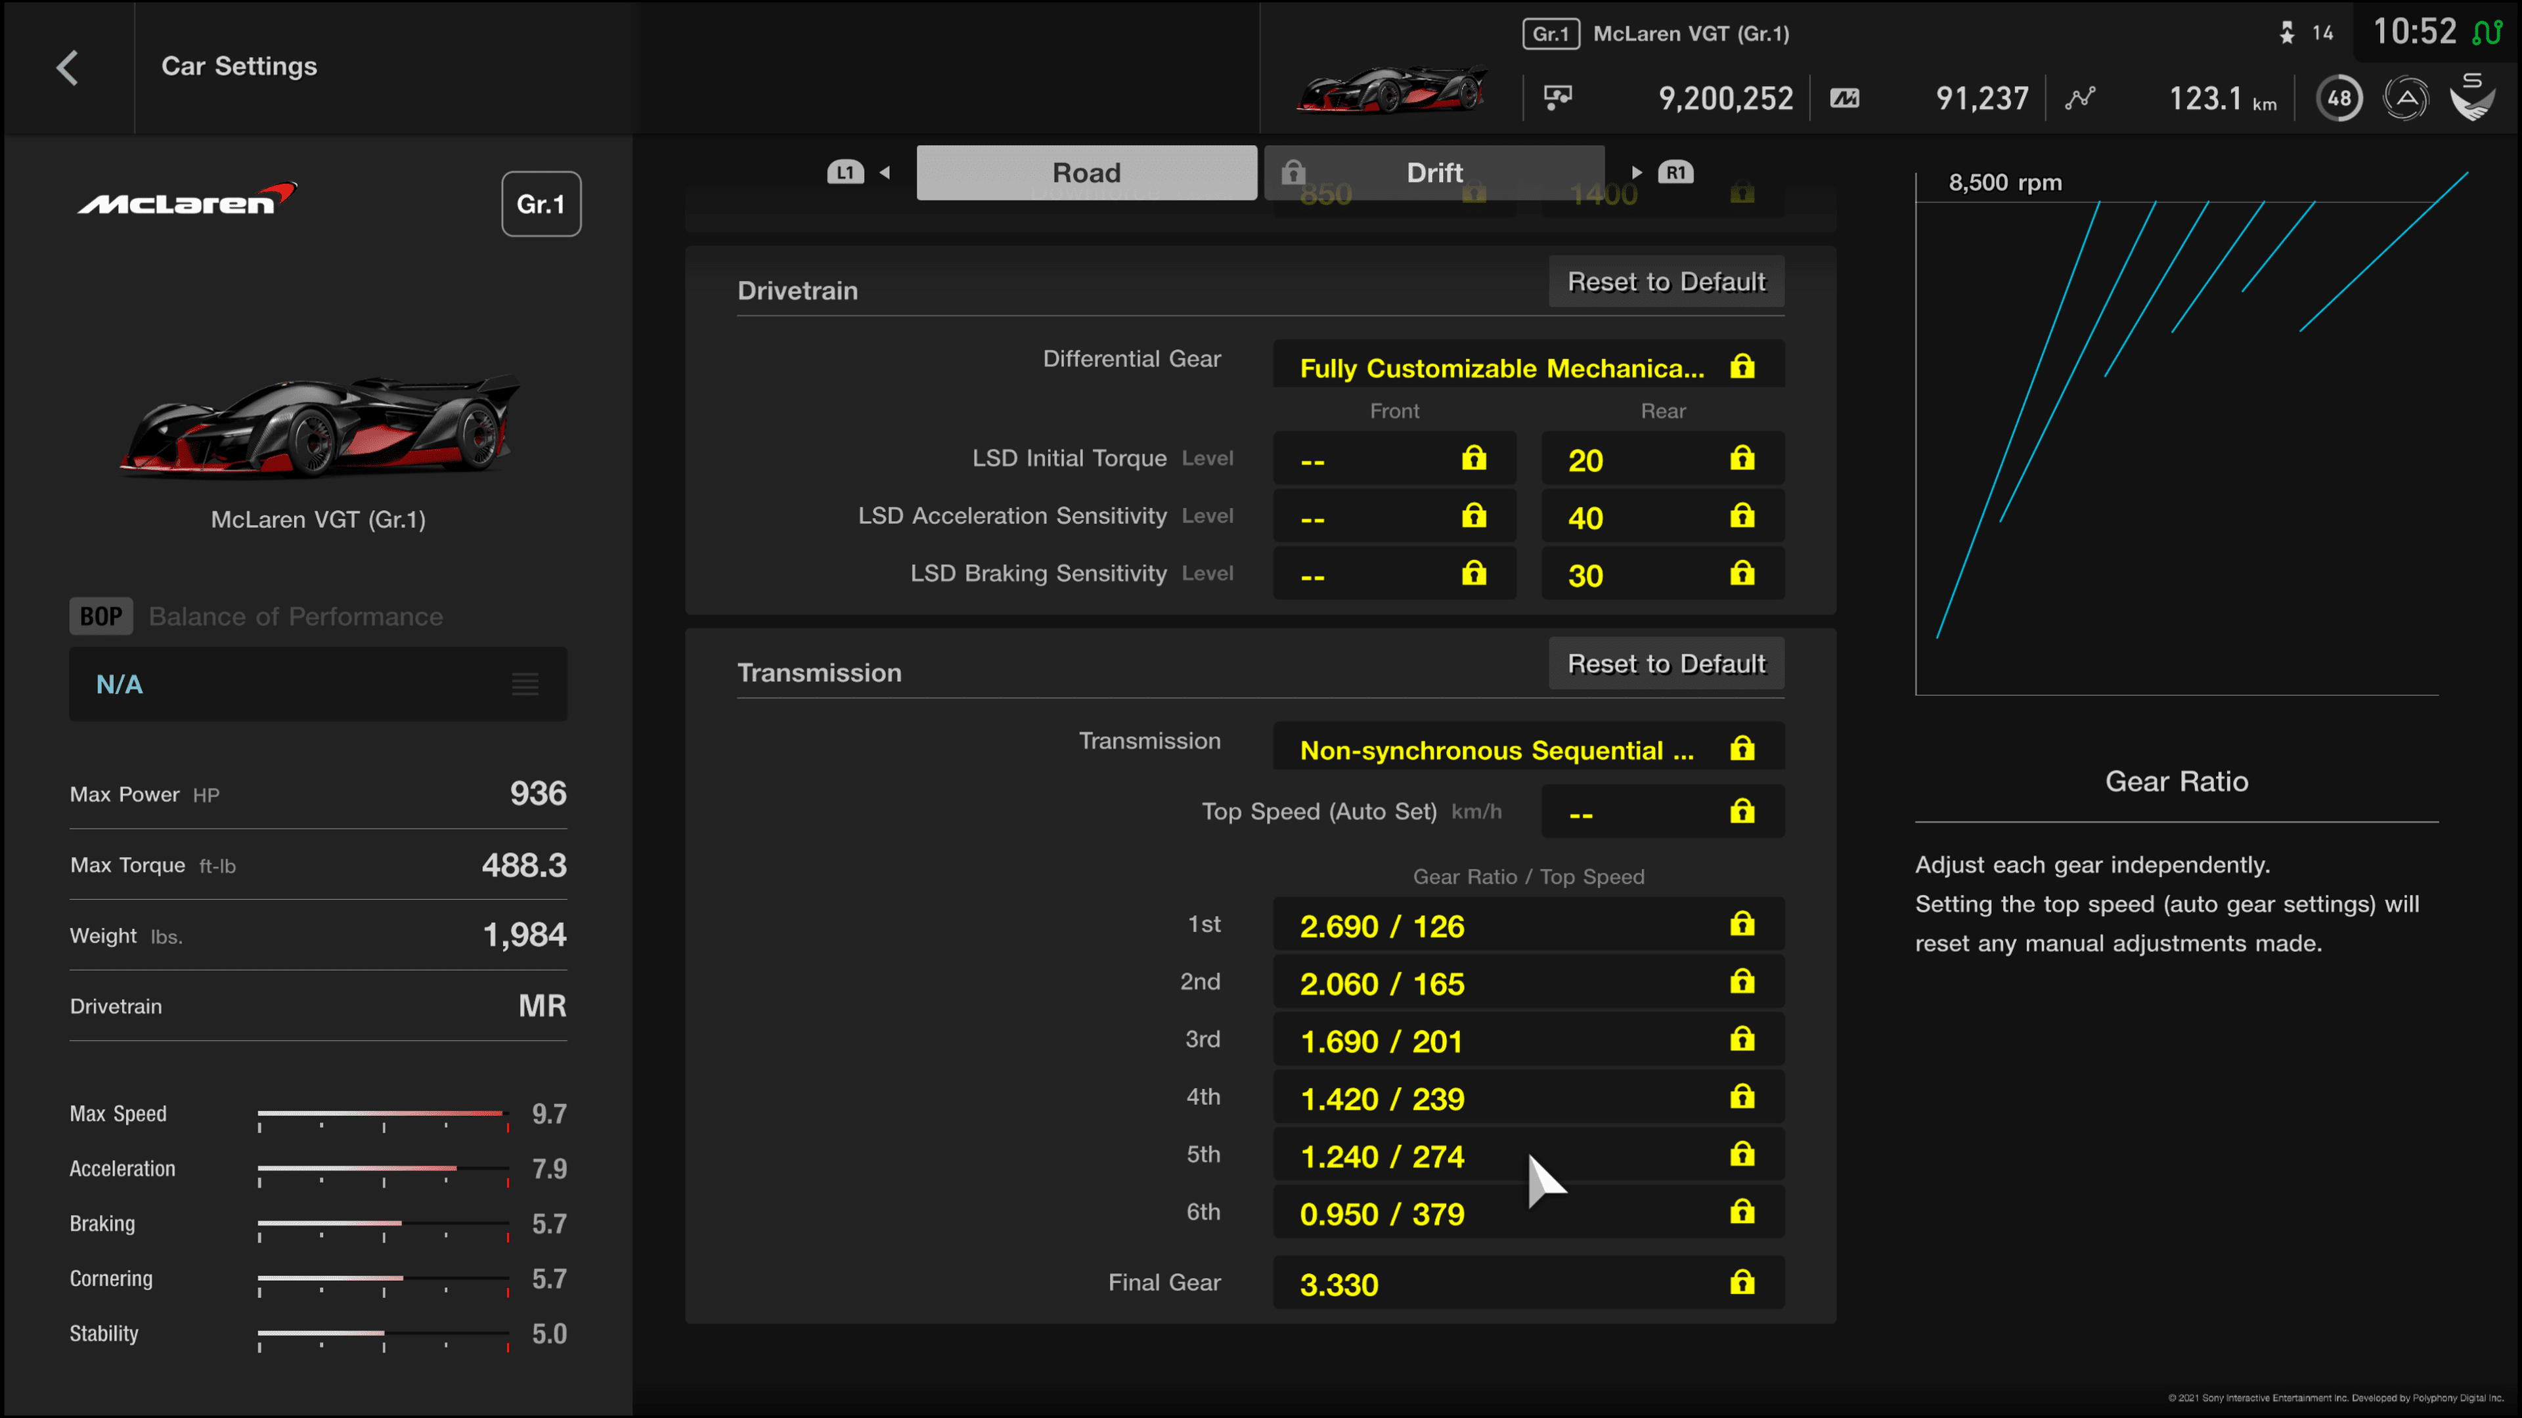
Task: Click the lock icon on the Transmission type row
Action: point(1742,748)
